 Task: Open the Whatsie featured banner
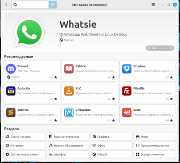90,32
